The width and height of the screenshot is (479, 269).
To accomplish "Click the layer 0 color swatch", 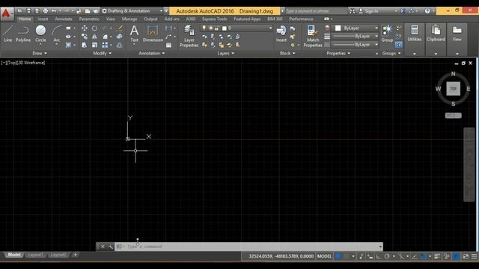I will click(225, 28).
